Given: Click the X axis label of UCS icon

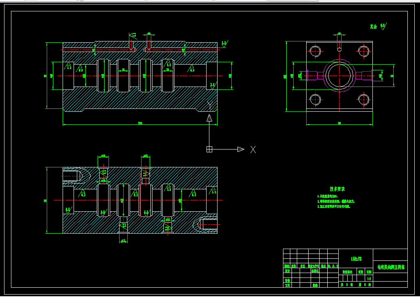Looking at the screenshot, I should [x=253, y=149].
